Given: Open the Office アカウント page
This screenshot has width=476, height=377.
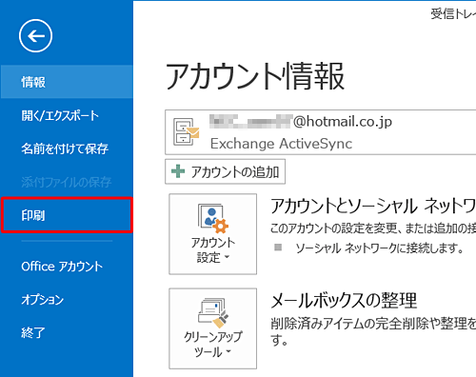Looking at the screenshot, I should tap(67, 267).
